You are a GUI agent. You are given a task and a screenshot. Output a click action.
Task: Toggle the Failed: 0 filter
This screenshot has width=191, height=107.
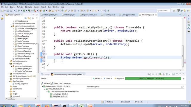pos(108,78)
